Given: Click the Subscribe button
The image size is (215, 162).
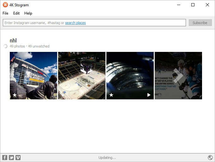Looking at the screenshot, I should tap(200, 23).
